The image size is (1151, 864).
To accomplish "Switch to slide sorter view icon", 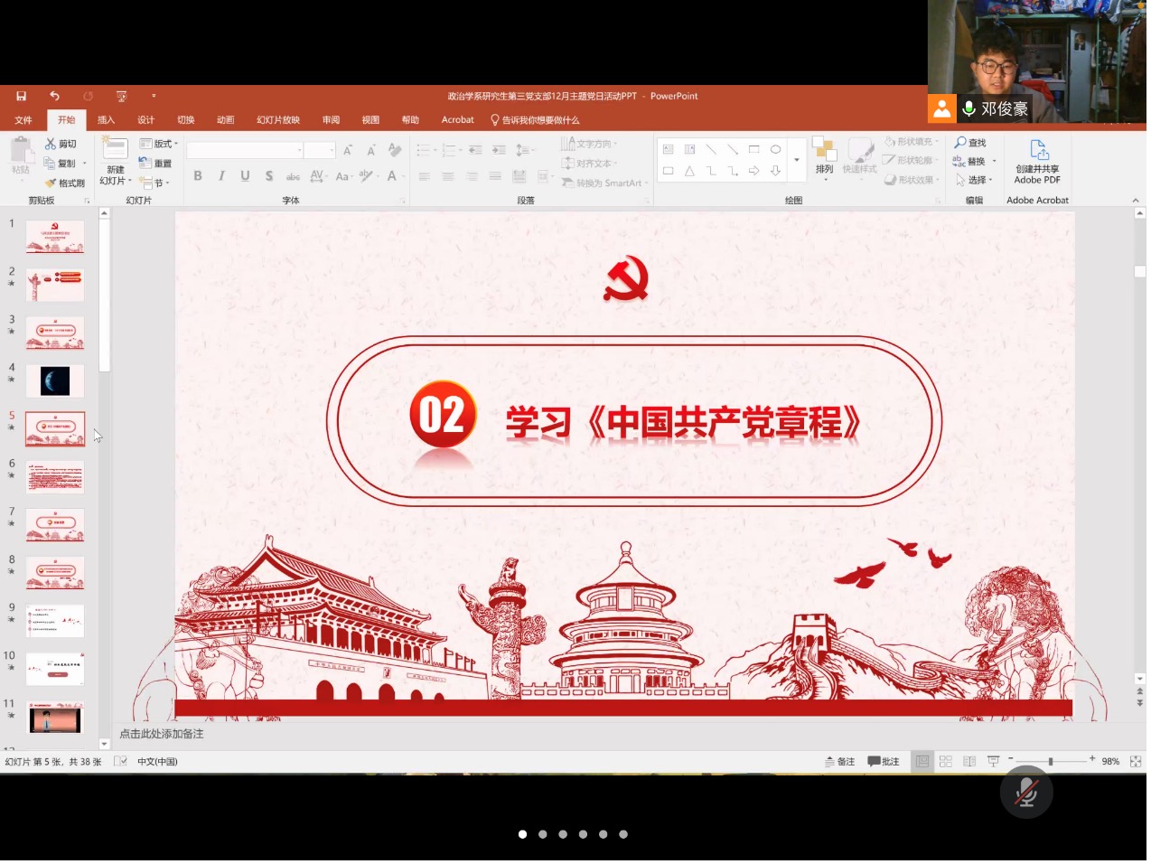I will click(x=946, y=762).
